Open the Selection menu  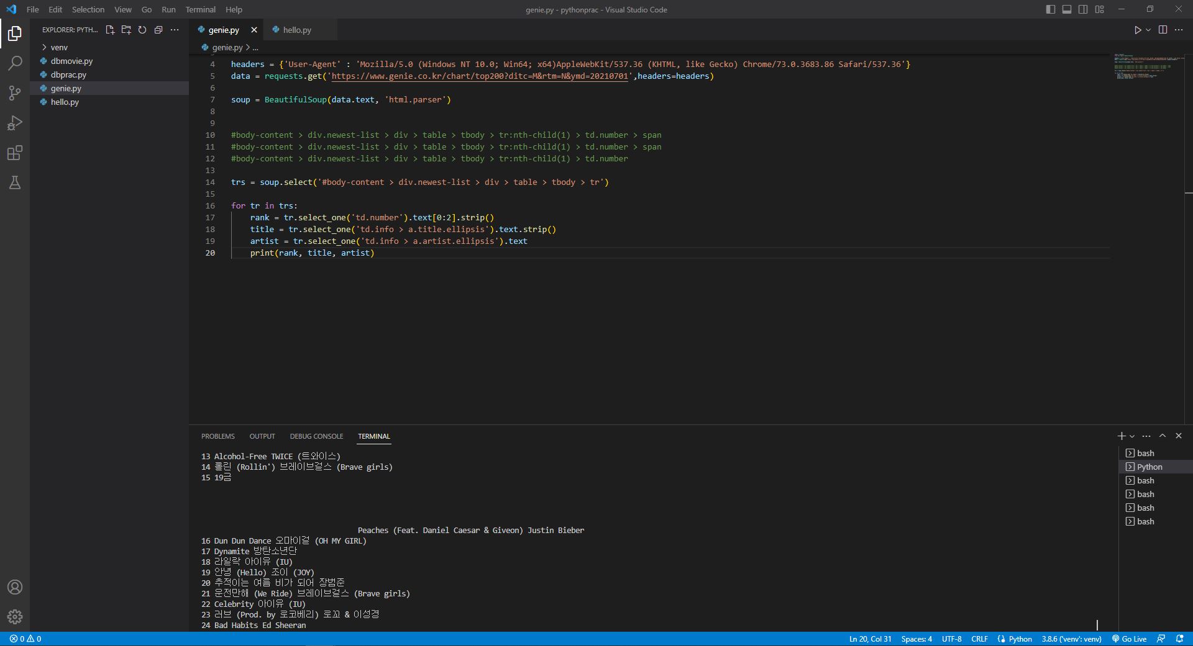tap(88, 9)
